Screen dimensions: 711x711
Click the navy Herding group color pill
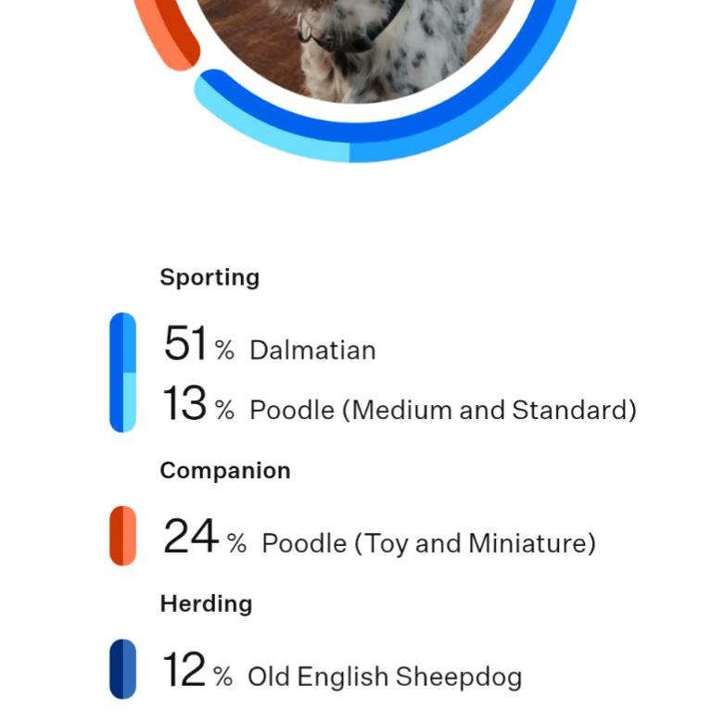122,668
